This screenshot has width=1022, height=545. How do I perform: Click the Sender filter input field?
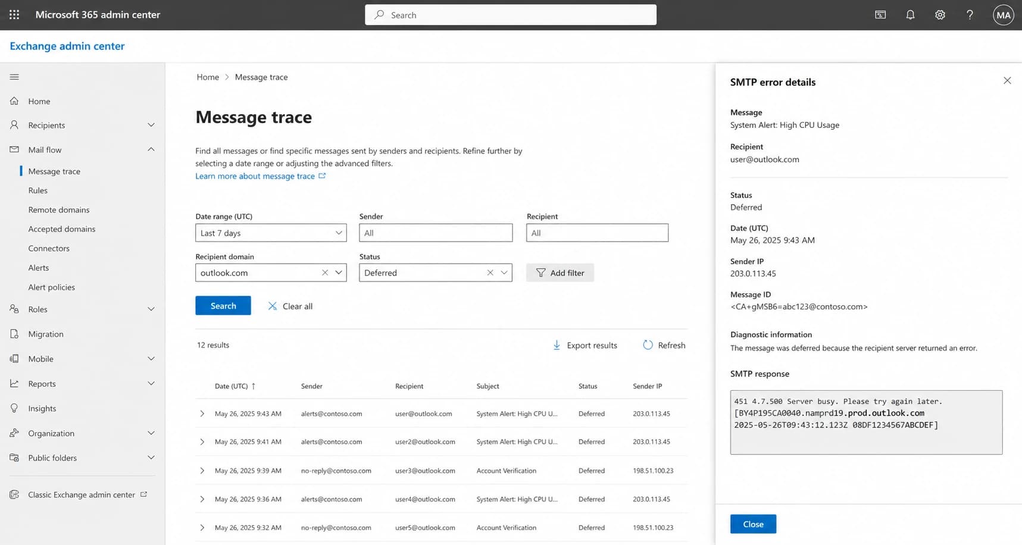tap(436, 233)
